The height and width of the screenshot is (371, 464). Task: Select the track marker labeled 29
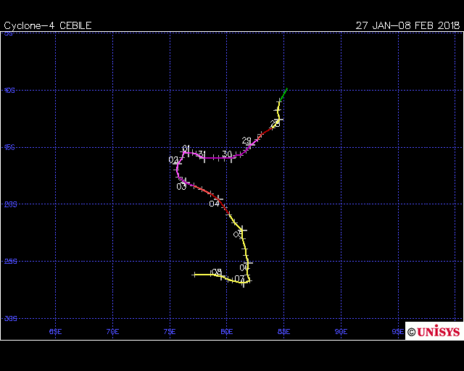[246, 141]
